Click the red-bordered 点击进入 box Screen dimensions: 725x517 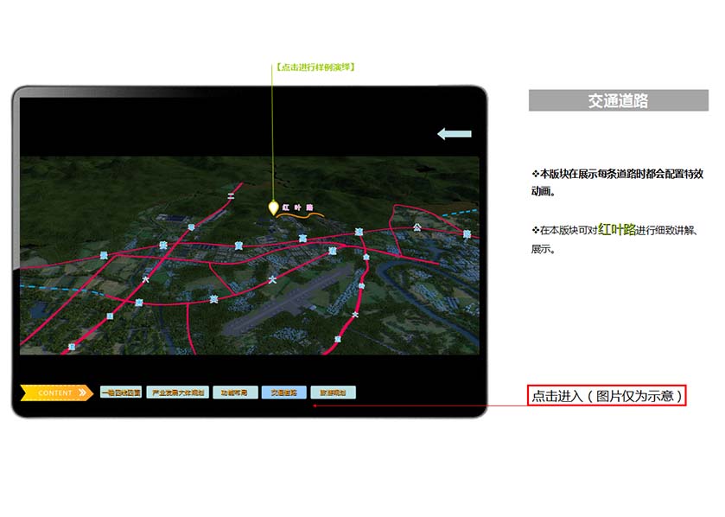(x=607, y=396)
